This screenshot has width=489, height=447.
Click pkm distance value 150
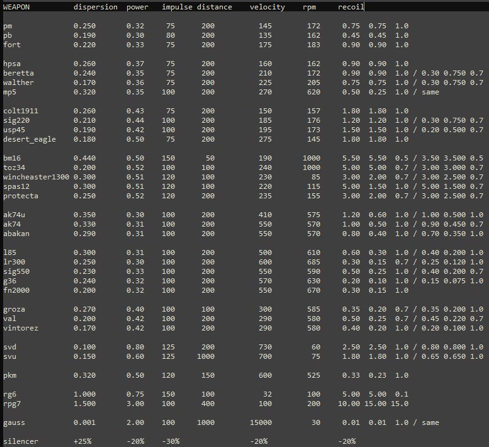coord(208,375)
